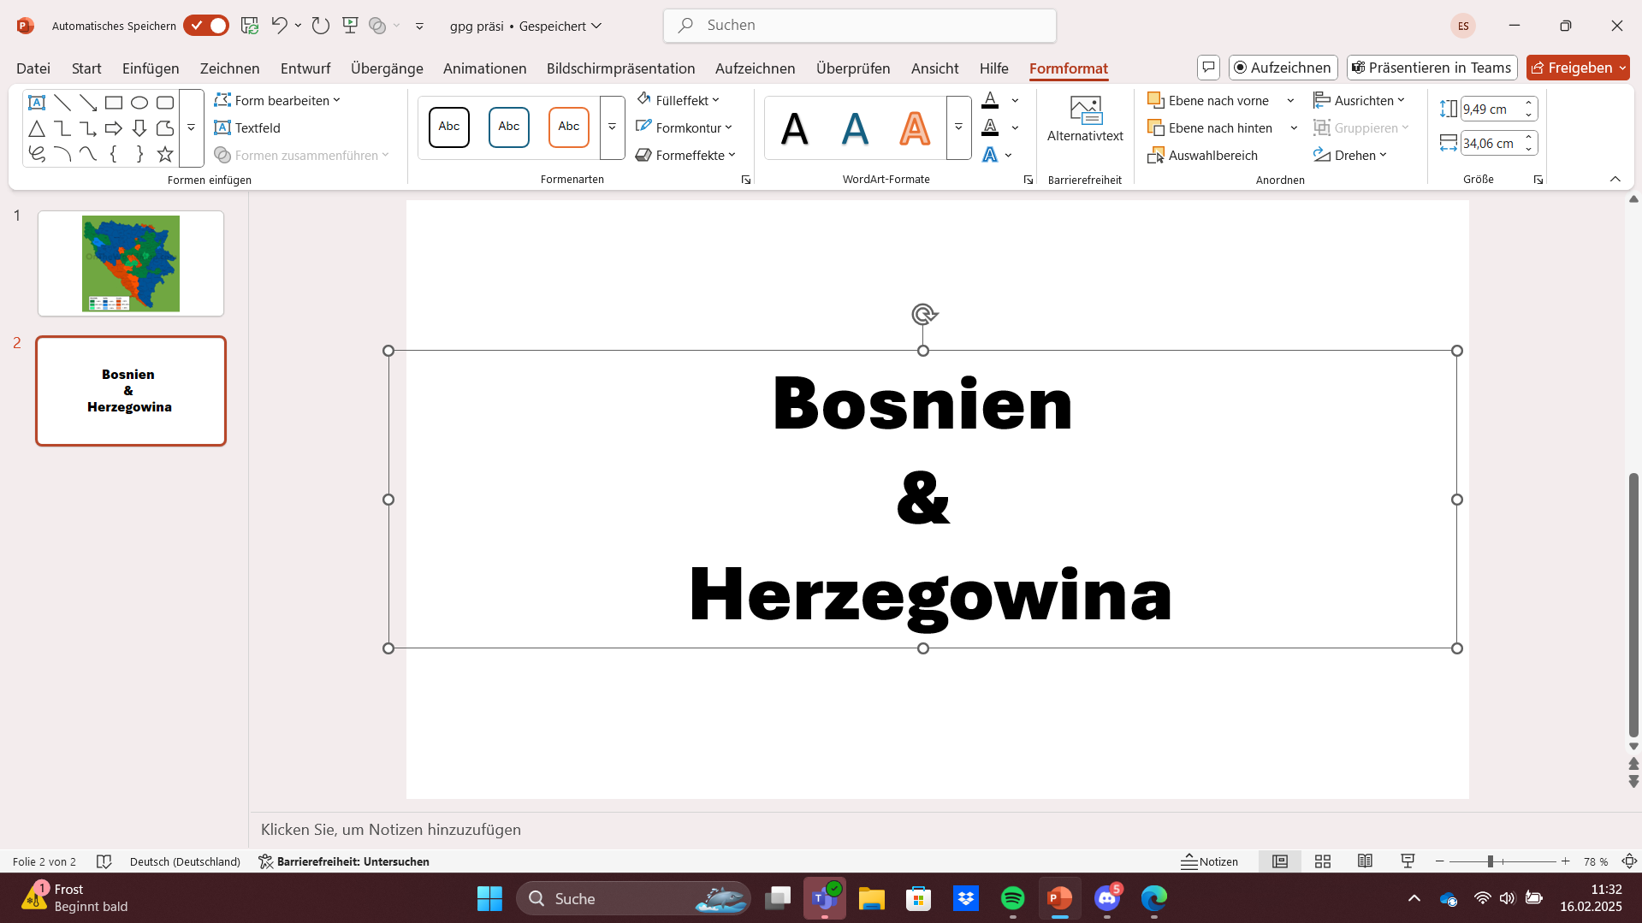The height and width of the screenshot is (923, 1642).
Task: Select the arrow line shape
Action: (88, 103)
